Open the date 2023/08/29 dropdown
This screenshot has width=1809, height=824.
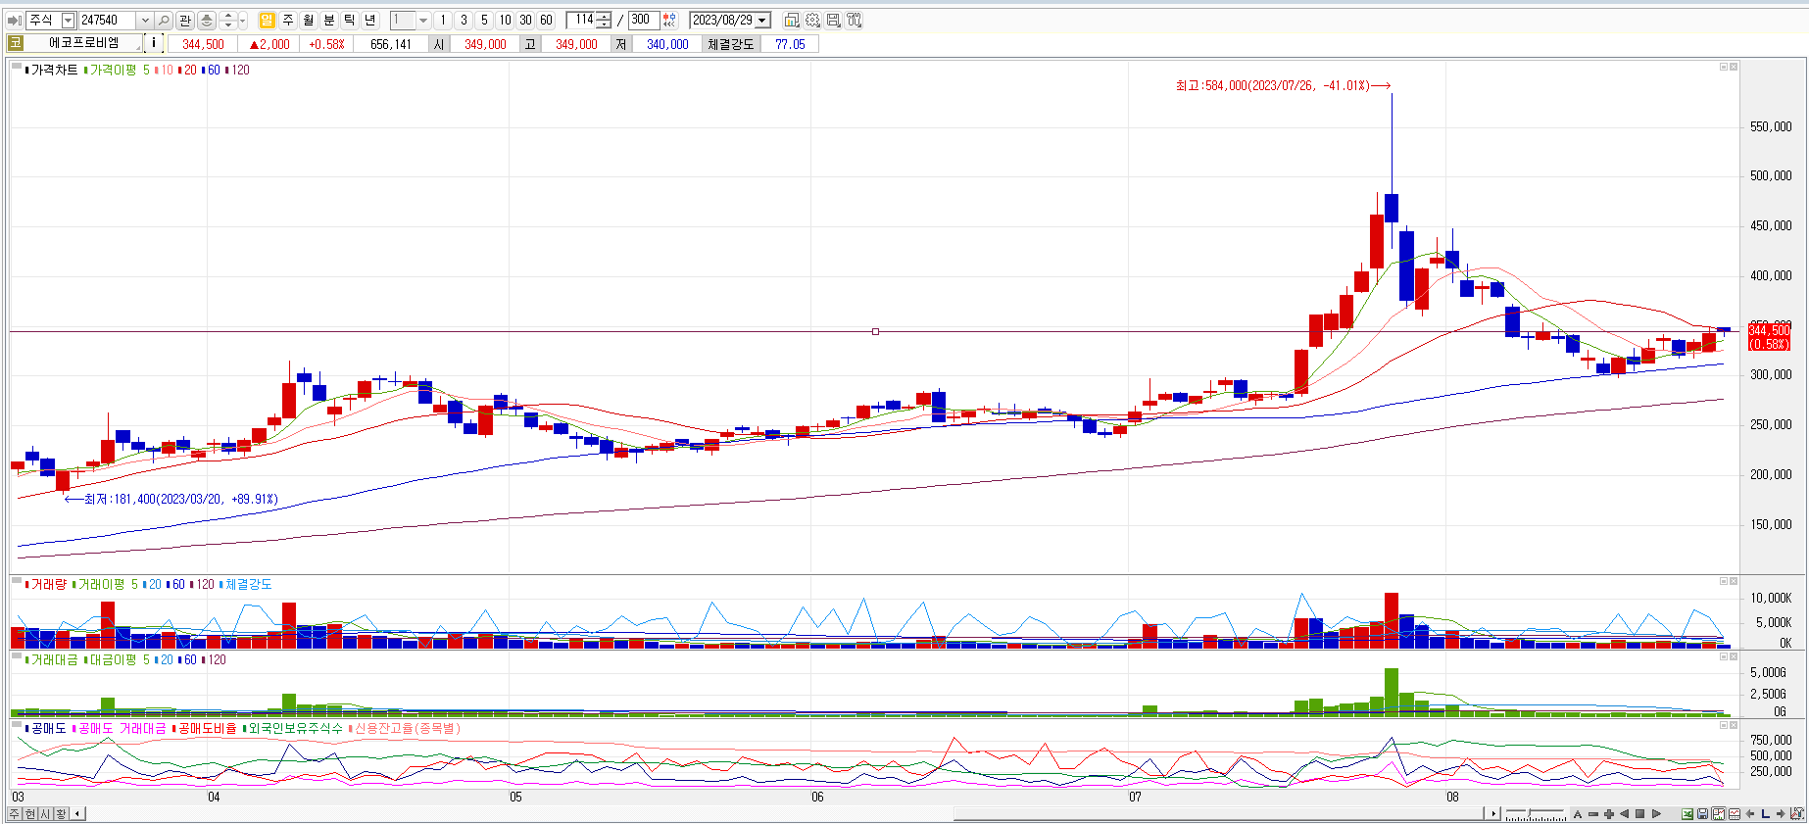(x=761, y=20)
